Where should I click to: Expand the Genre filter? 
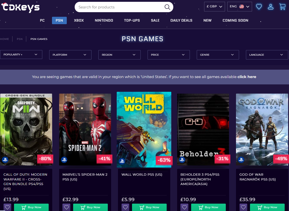coord(218,55)
